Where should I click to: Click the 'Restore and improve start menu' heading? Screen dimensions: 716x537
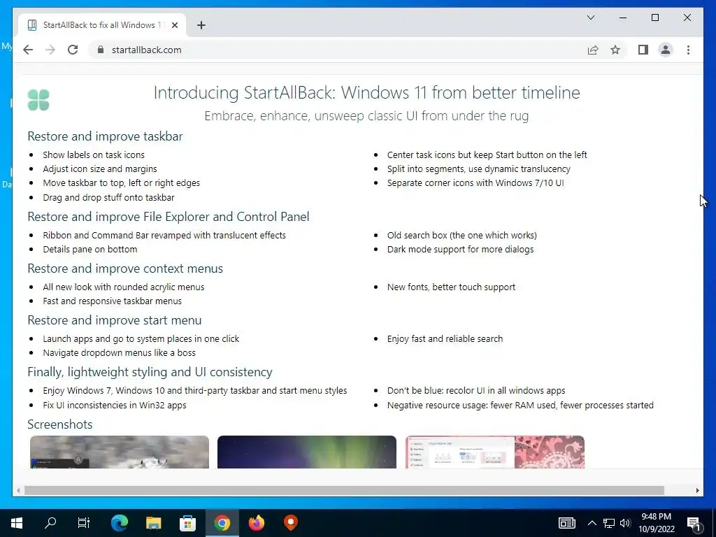click(x=114, y=320)
